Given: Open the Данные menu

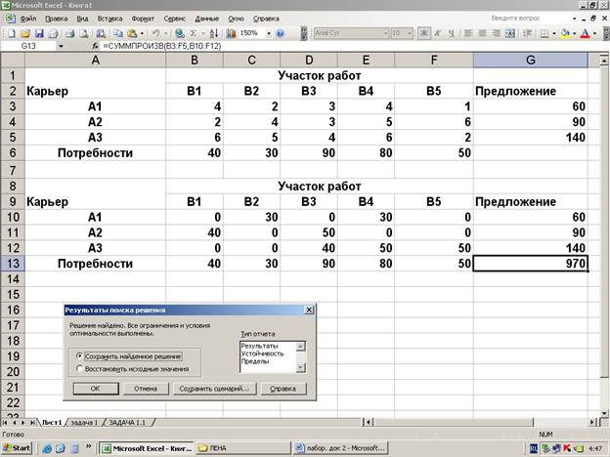Looking at the screenshot, I should click(207, 19).
